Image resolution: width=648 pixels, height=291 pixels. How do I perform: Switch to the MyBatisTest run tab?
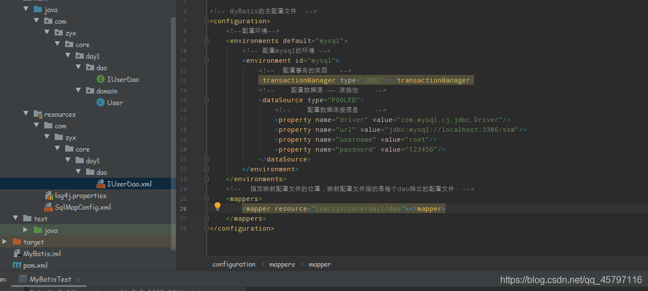click(50, 279)
